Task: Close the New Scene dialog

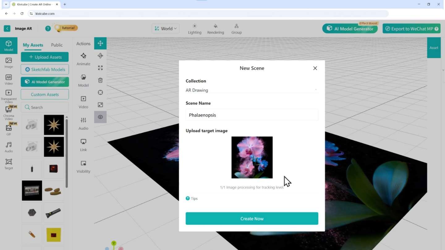Action: 315,68
